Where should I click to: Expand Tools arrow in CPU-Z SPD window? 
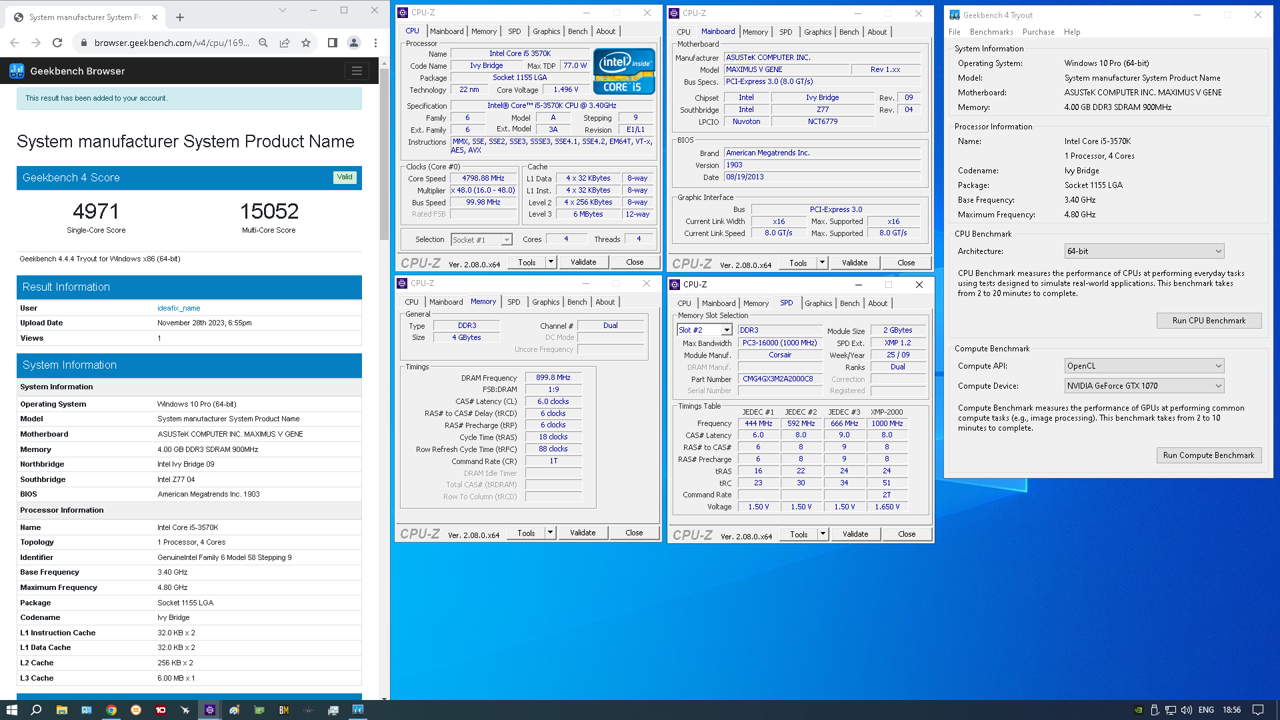click(823, 534)
